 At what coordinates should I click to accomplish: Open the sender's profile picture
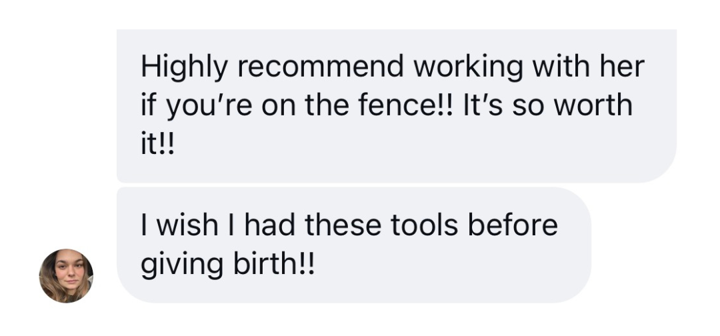click(66, 276)
